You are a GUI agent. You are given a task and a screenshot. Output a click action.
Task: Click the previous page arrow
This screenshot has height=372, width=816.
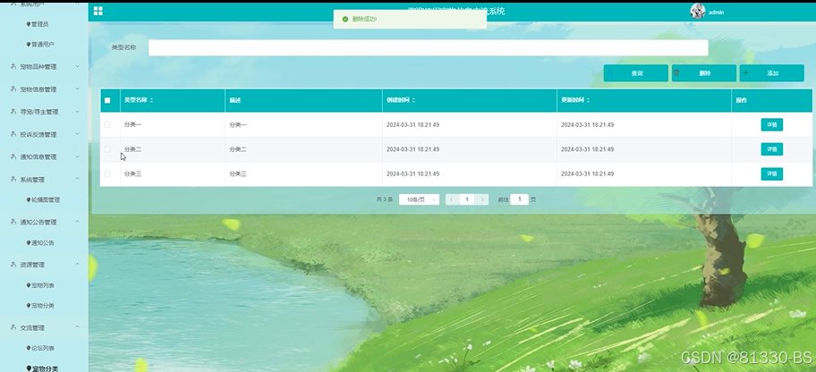point(452,199)
